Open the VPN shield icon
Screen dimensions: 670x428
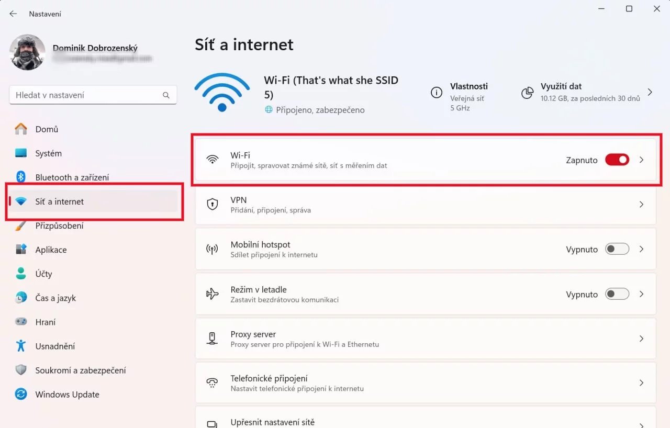212,205
